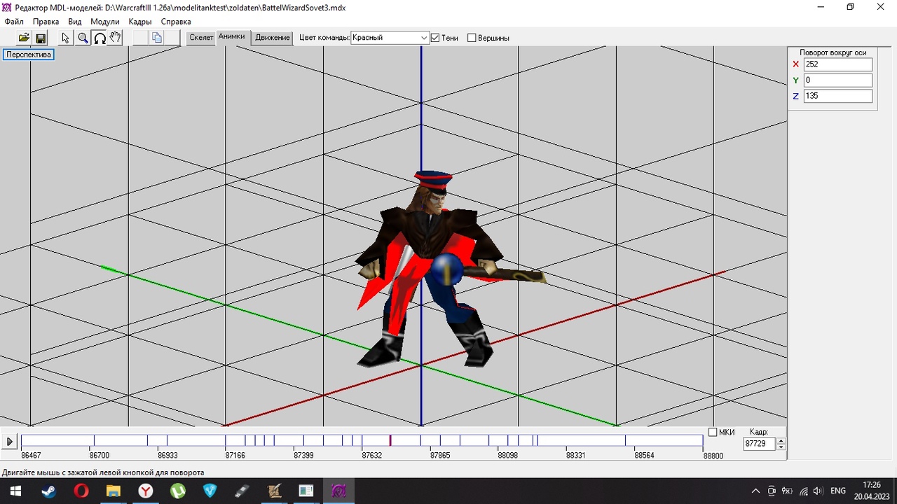Screen dimensions: 897x504
Task: Click the Y axis rotation field
Action: [838, 80]
